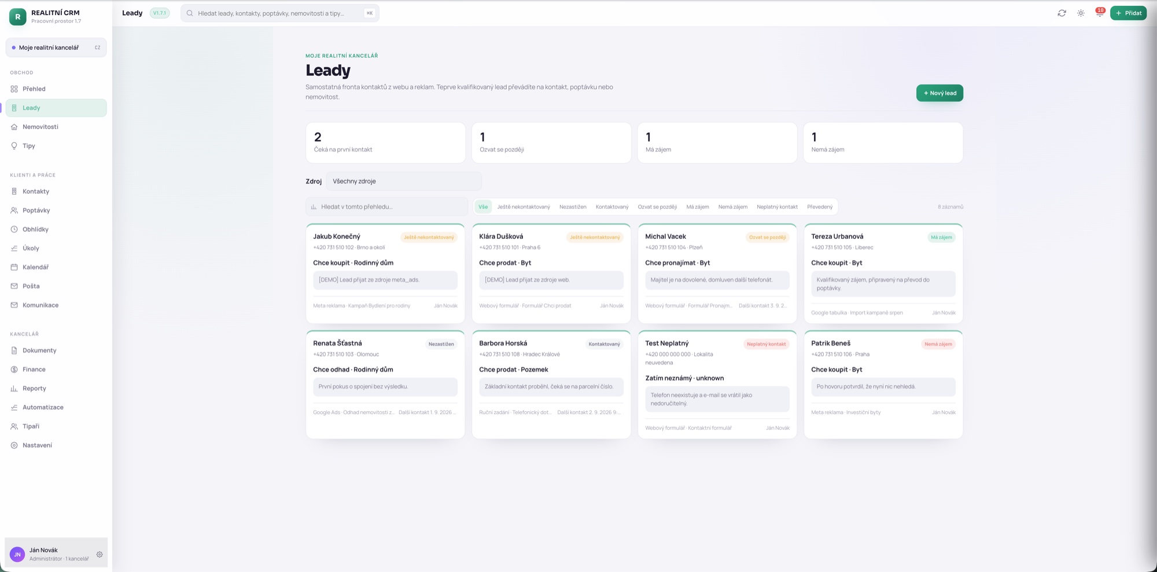Open Kalendář in the sidebar

[x=56, y=267]
